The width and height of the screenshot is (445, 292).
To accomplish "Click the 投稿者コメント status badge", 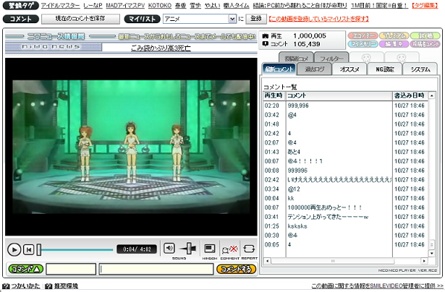I will (425, 44).
